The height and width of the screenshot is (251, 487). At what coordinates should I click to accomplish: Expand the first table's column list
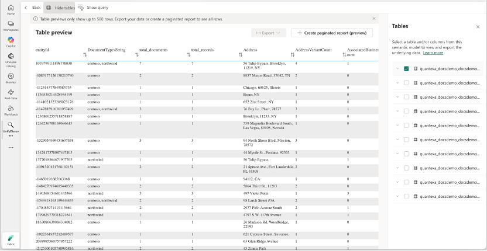click(397, 69)
